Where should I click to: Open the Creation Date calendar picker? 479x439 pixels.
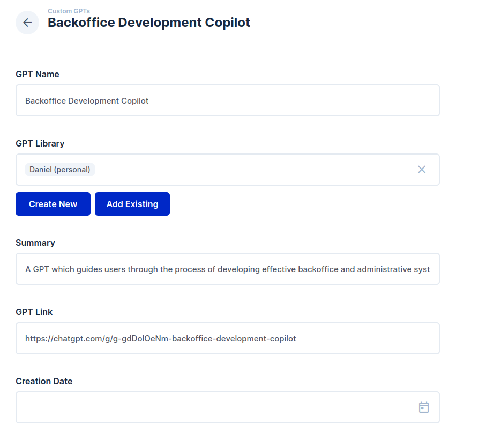coord(424,407)
